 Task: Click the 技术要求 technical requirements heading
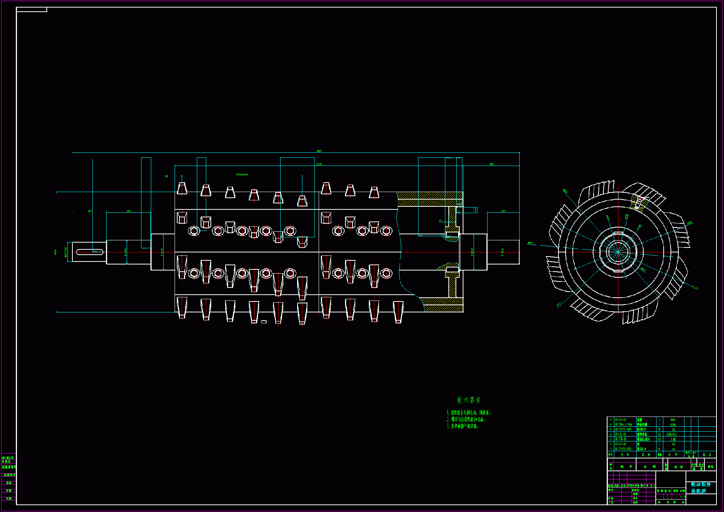(469, 400)
